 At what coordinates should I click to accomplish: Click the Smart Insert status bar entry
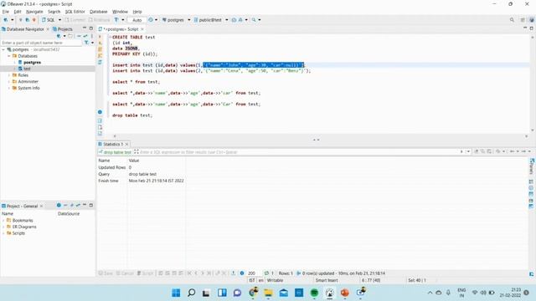(327, 280)
